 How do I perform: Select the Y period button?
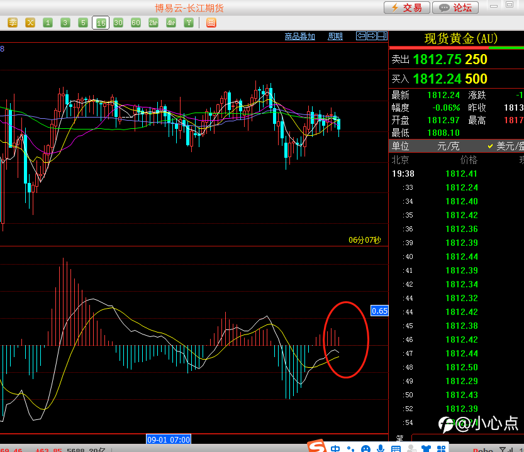click(x=189, y=23)
